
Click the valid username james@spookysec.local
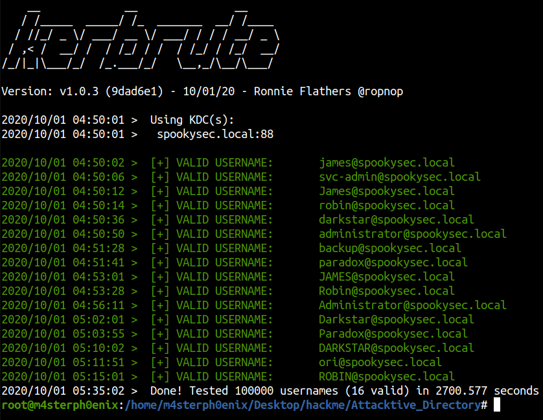(386, 163)
